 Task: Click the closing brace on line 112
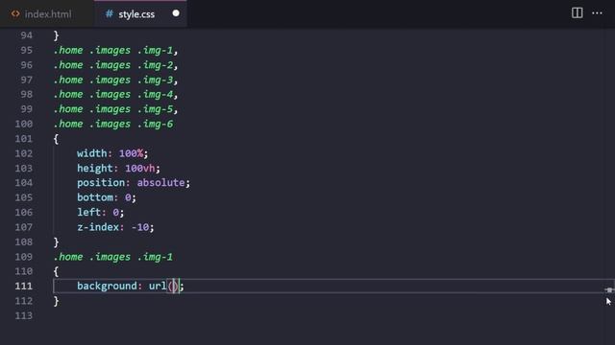pyautogui.click(x=56, y=301)
